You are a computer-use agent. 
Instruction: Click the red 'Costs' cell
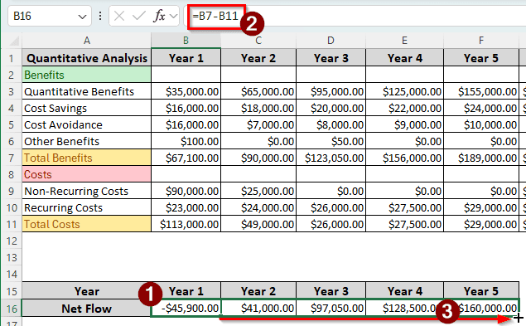86,174
